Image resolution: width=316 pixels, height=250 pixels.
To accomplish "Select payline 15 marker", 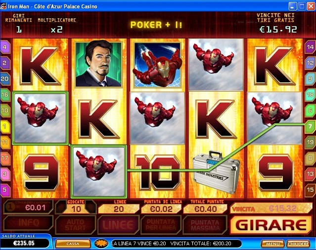I will 310,190.
